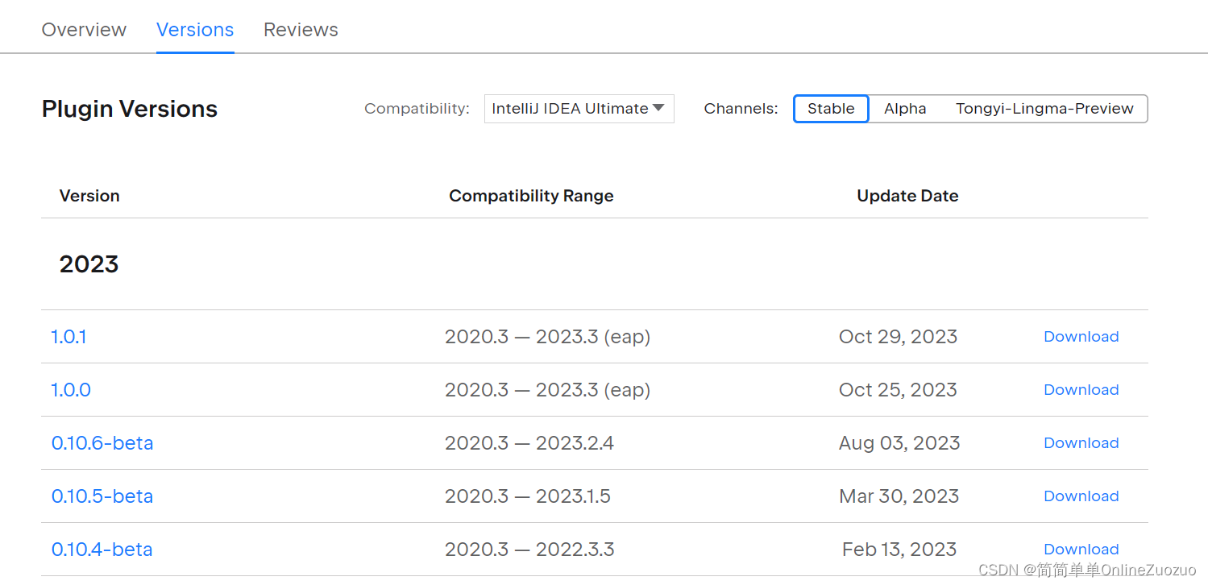Viewport: 1208px width, 585px height.
Task: Download version 0.10.6-beta
Action: pyautogui.click(x=1081, y=443)
